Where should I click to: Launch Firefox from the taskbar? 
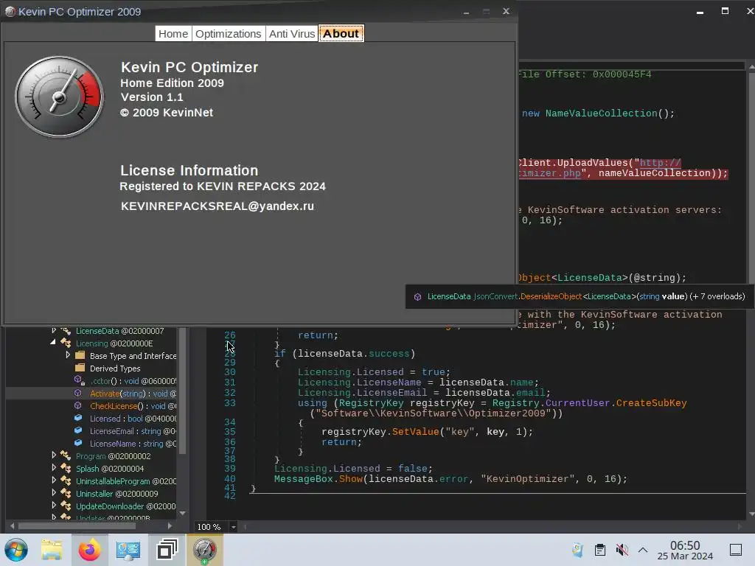tap(89, 550)
